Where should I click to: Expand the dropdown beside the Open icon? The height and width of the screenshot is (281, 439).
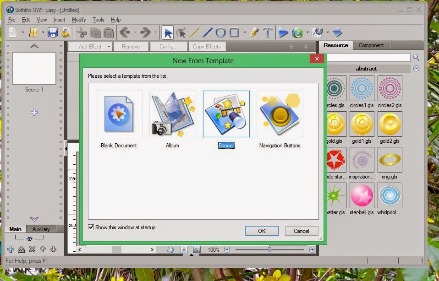[x=43, y=32]
